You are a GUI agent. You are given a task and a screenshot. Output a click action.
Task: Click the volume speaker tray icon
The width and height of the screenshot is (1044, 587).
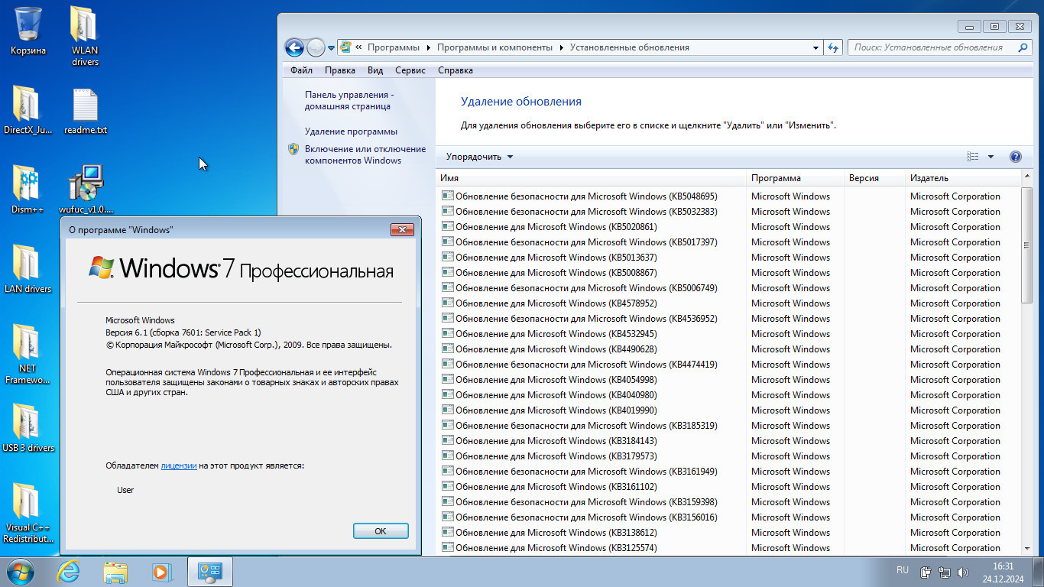click(x=963, y=572)
